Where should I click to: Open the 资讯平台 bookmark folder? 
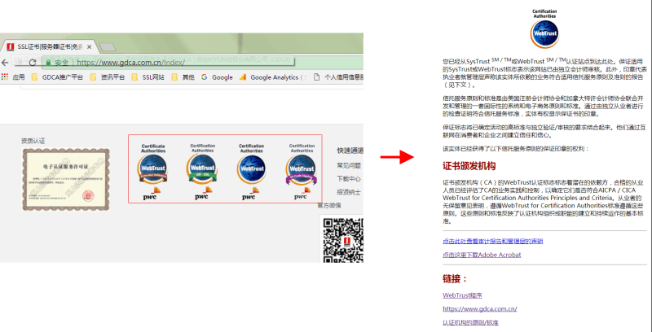(x=108, y=77)
